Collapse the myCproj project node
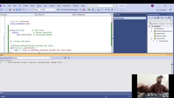The width and height of the screenshot is (174, 98). (149, 26)
